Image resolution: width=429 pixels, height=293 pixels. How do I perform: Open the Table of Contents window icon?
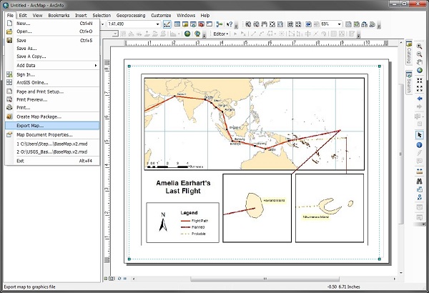(177, 24)
